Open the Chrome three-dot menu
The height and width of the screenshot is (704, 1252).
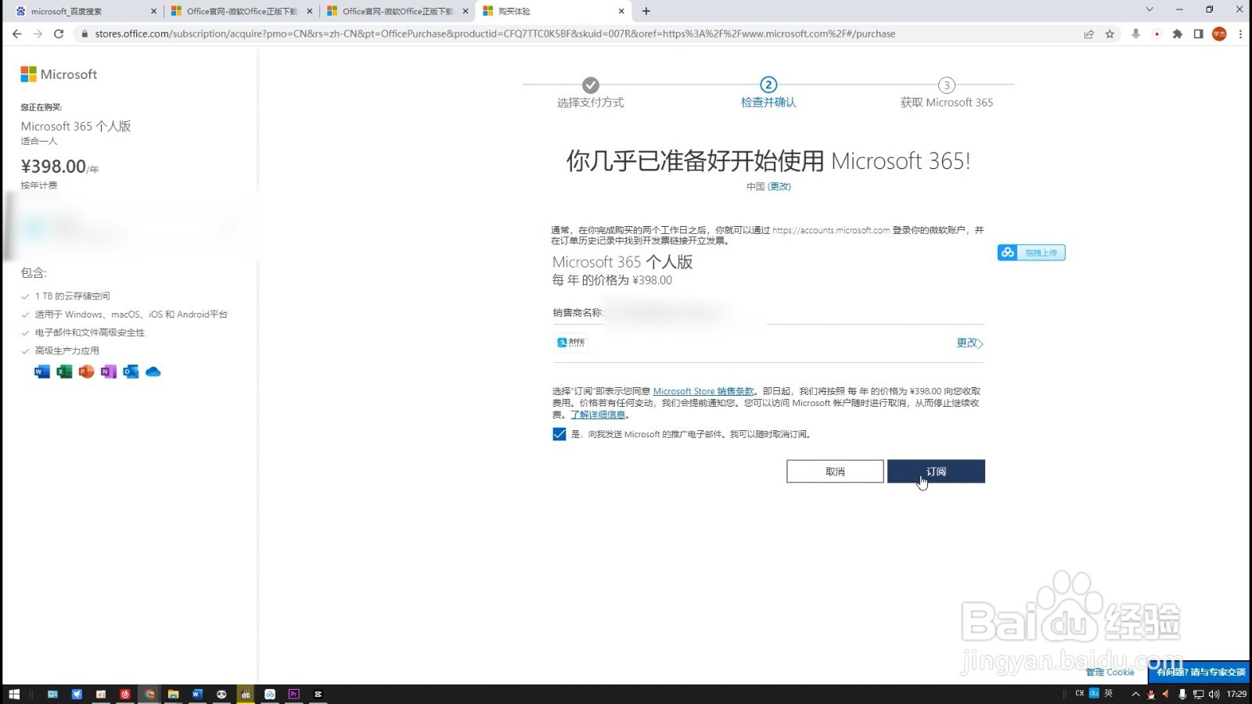click(1240, 34)
